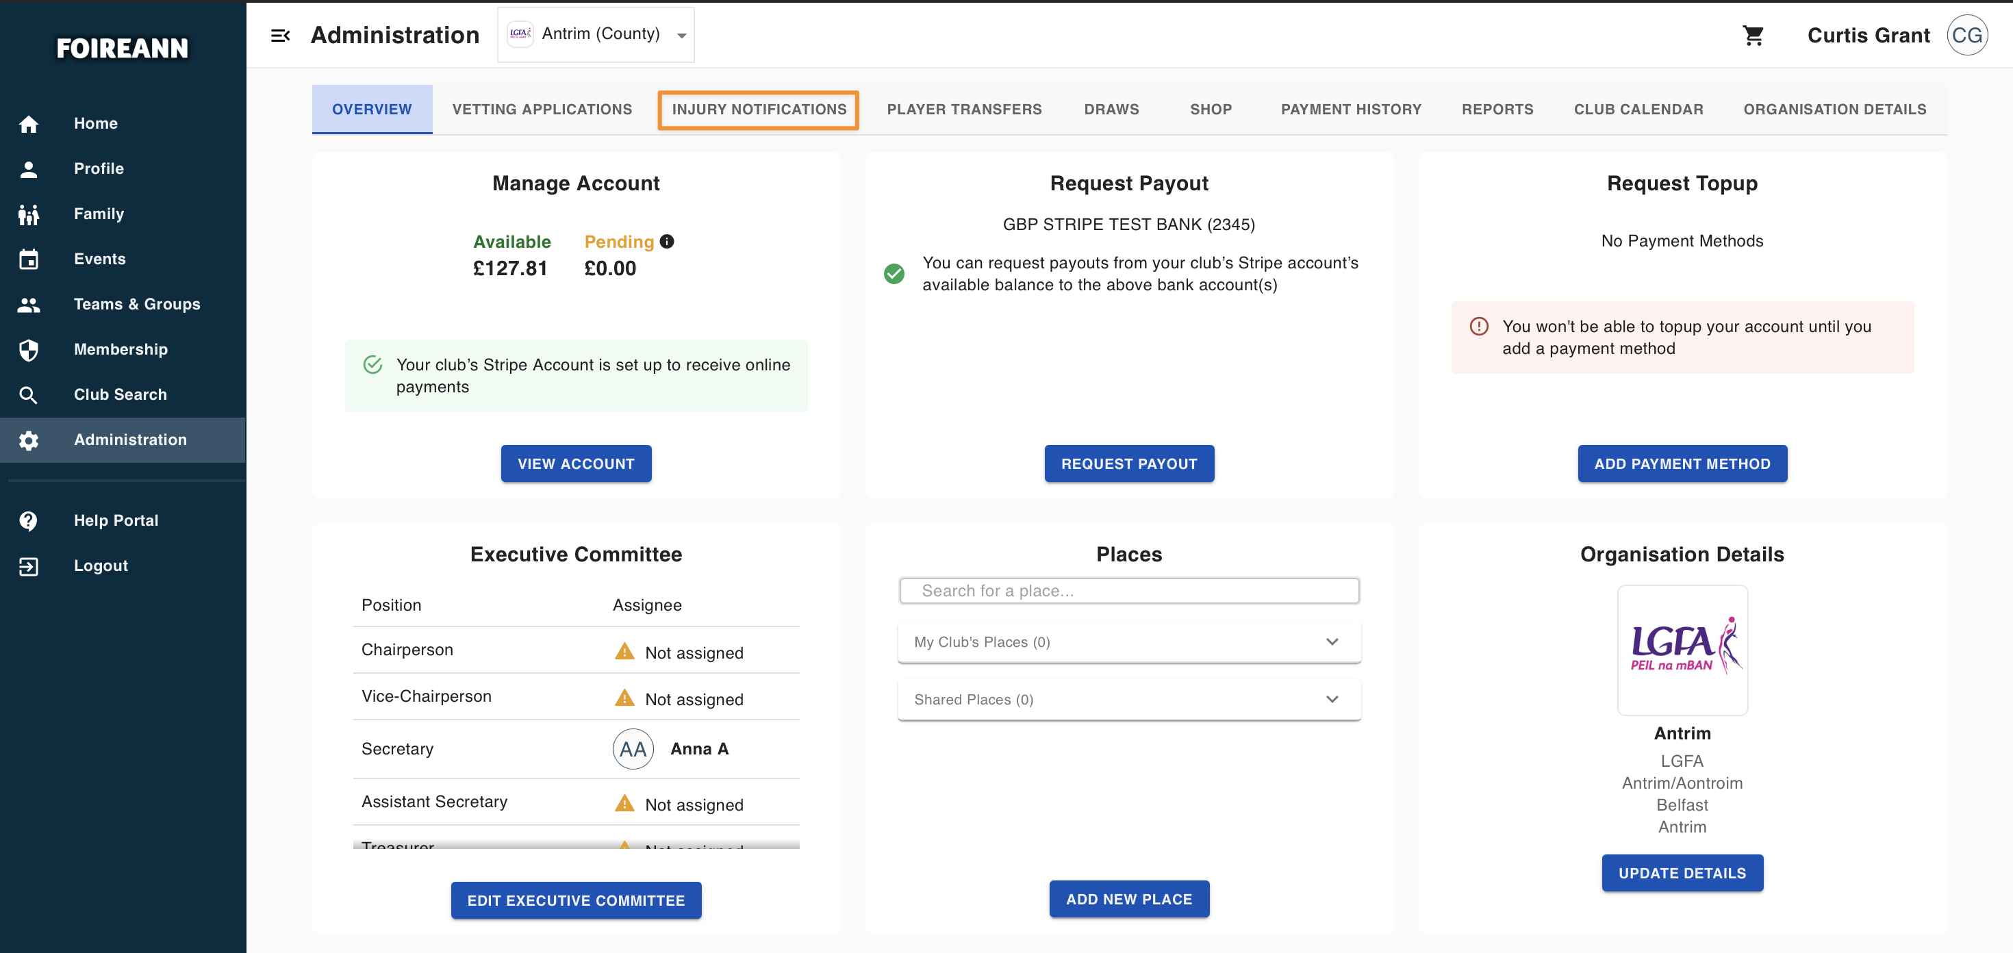Click the Help Portal question mark icon

pos(29,521)
